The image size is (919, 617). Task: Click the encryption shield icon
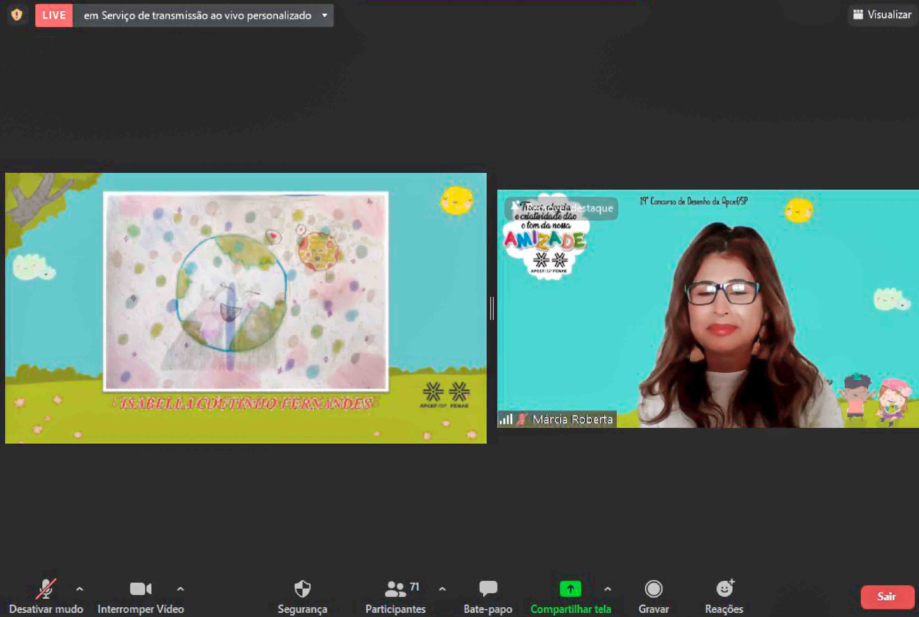point(17,15)
